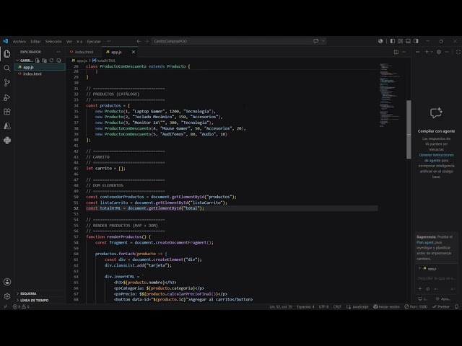Image resolution: width=462 pixels, height=346 pixels.
Task: Click Espacios: 4 indentation indicator
Action: pyautogui.click(x=305, y=306)
